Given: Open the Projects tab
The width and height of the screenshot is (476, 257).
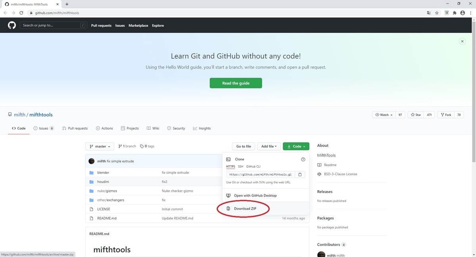Looking at the screenshot, I should click(x=130, y=128).
